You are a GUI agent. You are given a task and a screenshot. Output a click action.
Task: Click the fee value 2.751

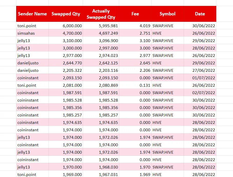coord(135,33)
